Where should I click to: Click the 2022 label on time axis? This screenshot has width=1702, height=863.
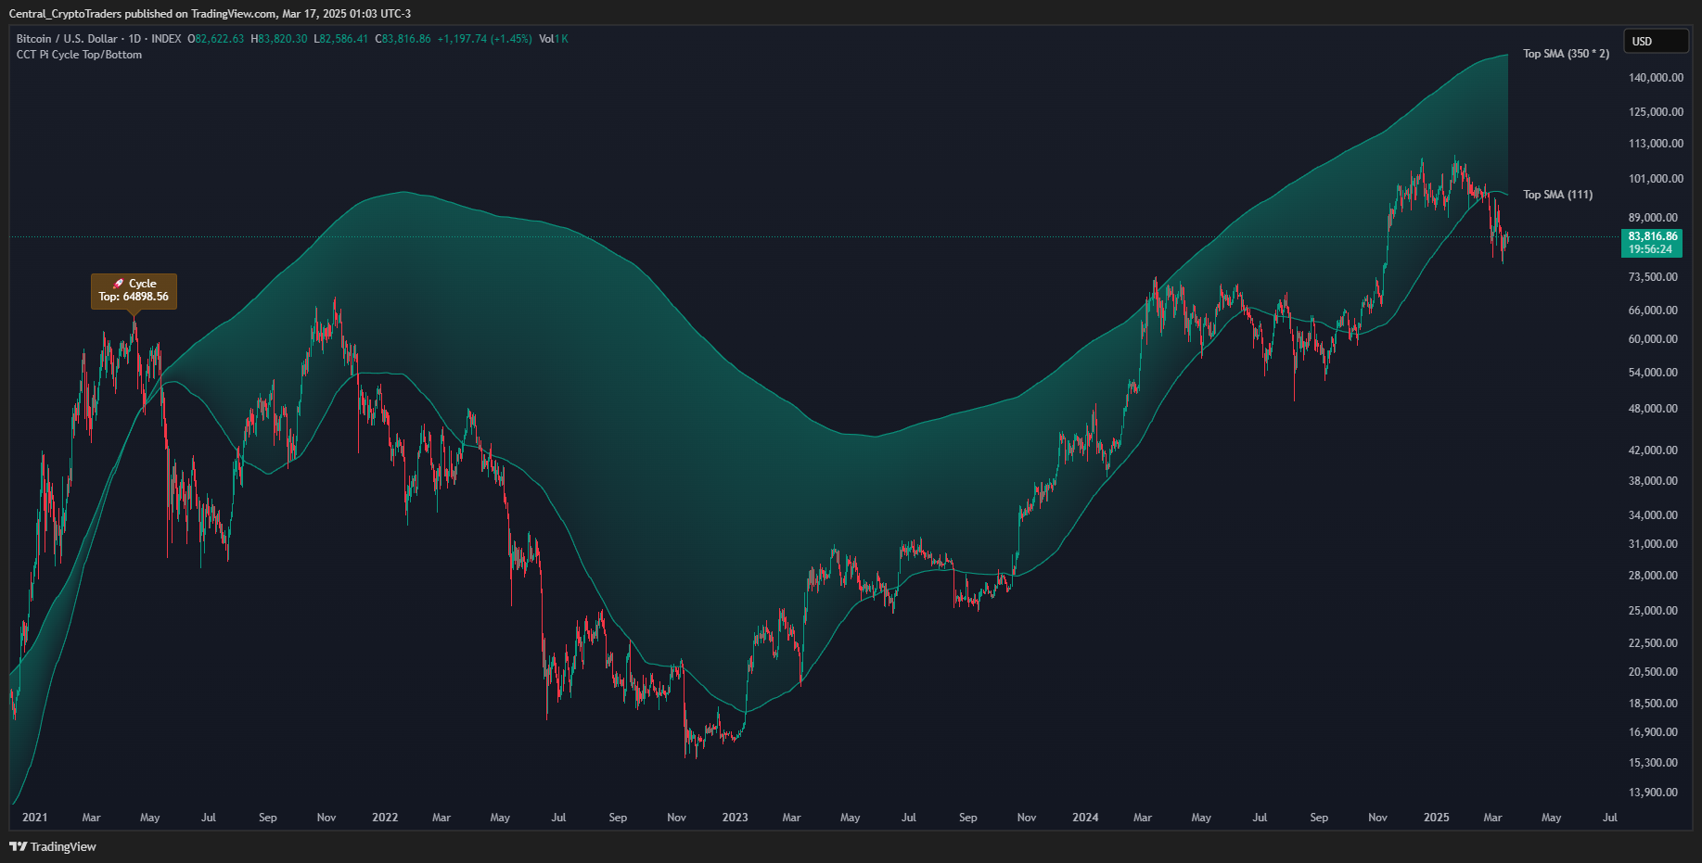pyautogui.click(x=385, y=818)
